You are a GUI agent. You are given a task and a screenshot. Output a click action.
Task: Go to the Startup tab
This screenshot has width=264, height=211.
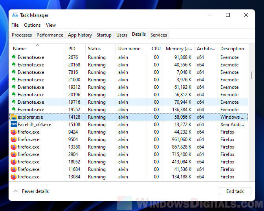pyautogui.click(x=104, y=35)
